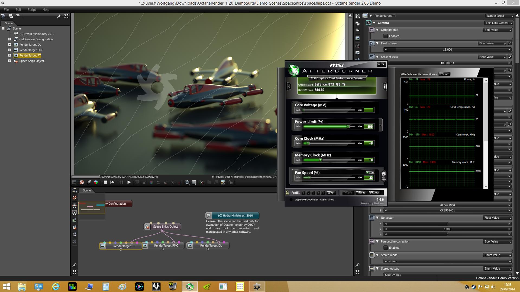Pause the render in the viewport toolbar

pos(122,182)
